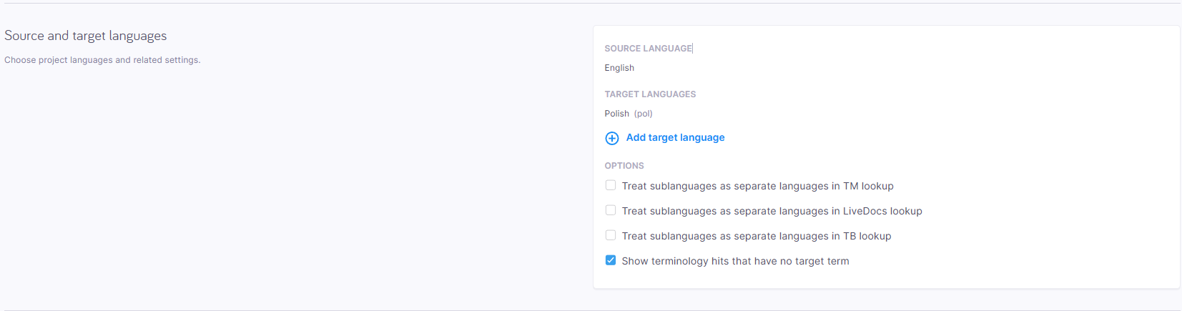Viewport: 1182px width, 311px height.
Task: Enable sublanguages as separate in TM lookup checkbox
Action: (611, 185)
